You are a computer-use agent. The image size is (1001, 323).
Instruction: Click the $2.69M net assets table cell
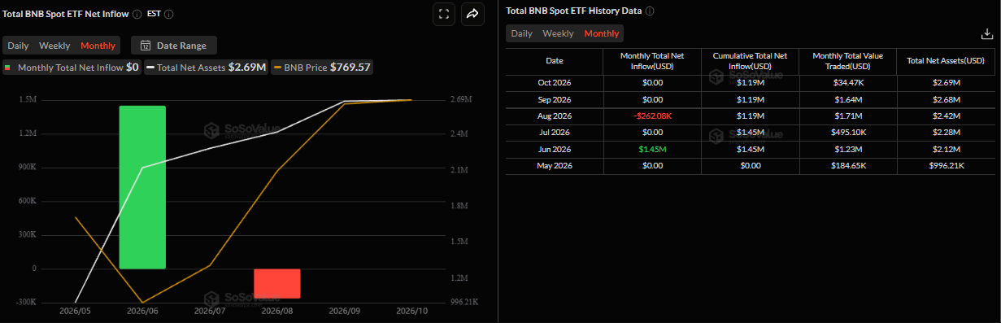point(947,83)
